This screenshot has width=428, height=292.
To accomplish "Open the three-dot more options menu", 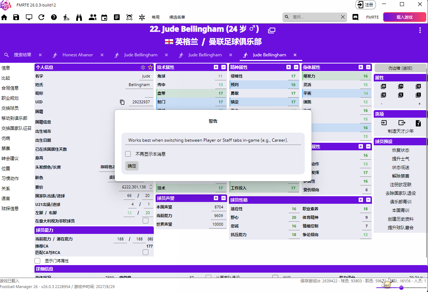I will (420, 30).
